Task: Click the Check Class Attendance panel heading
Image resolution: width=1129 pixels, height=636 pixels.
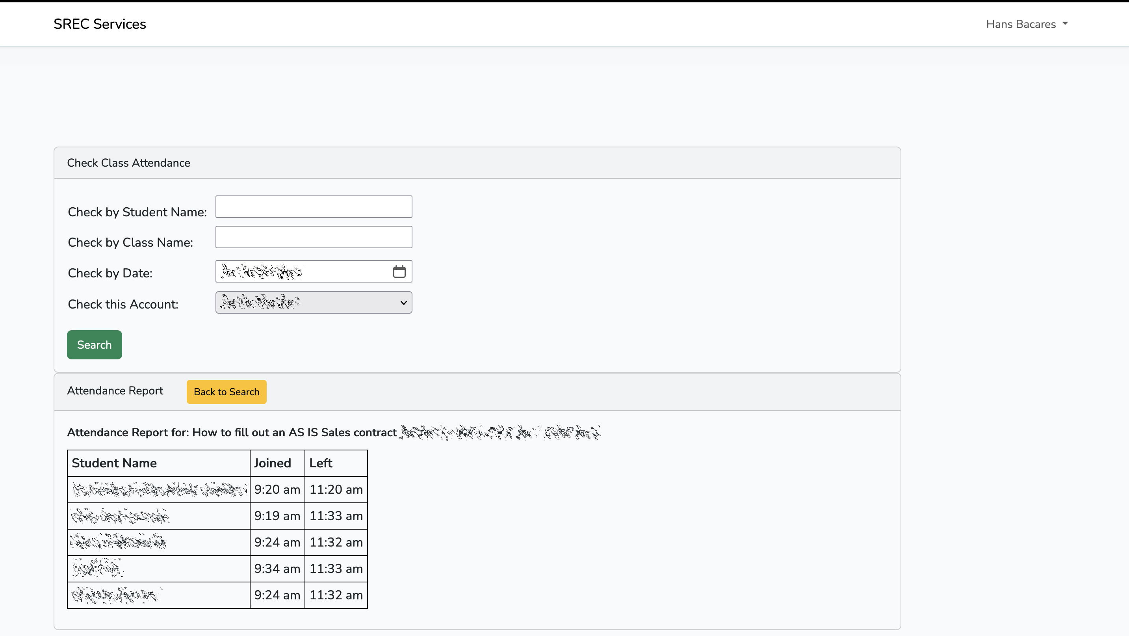Action: click(x=128, y=163)
